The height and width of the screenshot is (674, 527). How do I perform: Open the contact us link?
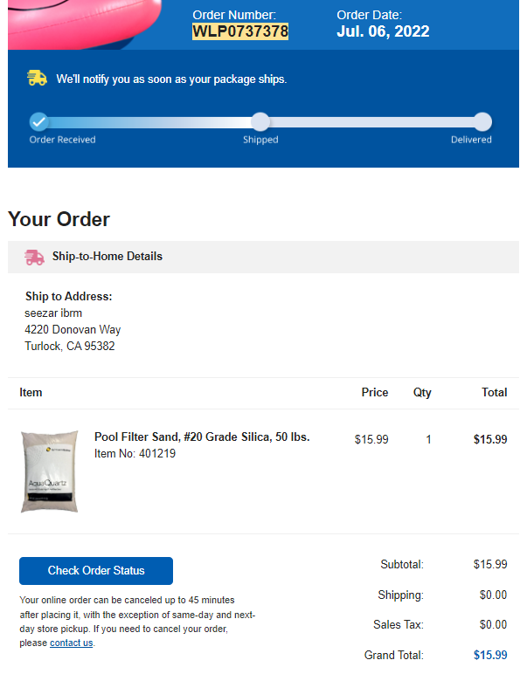pyautogui.click(x=72, y=643)
